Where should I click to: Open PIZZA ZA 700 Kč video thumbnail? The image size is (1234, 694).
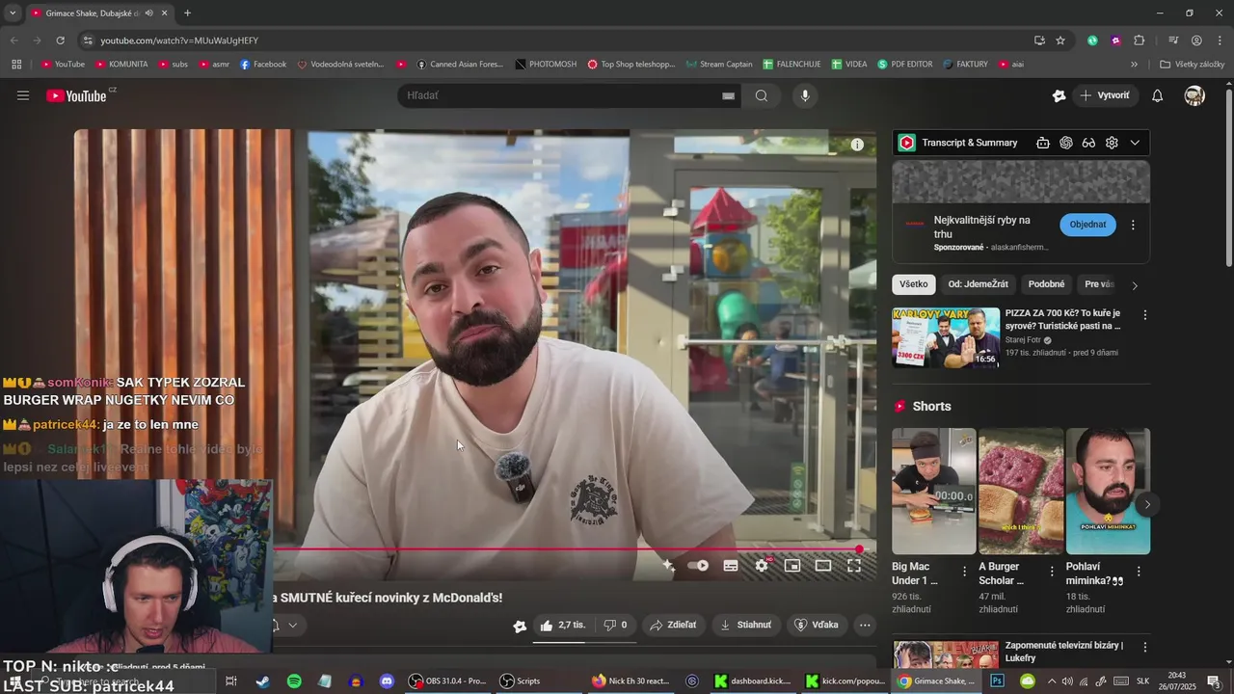coord(946,337)
